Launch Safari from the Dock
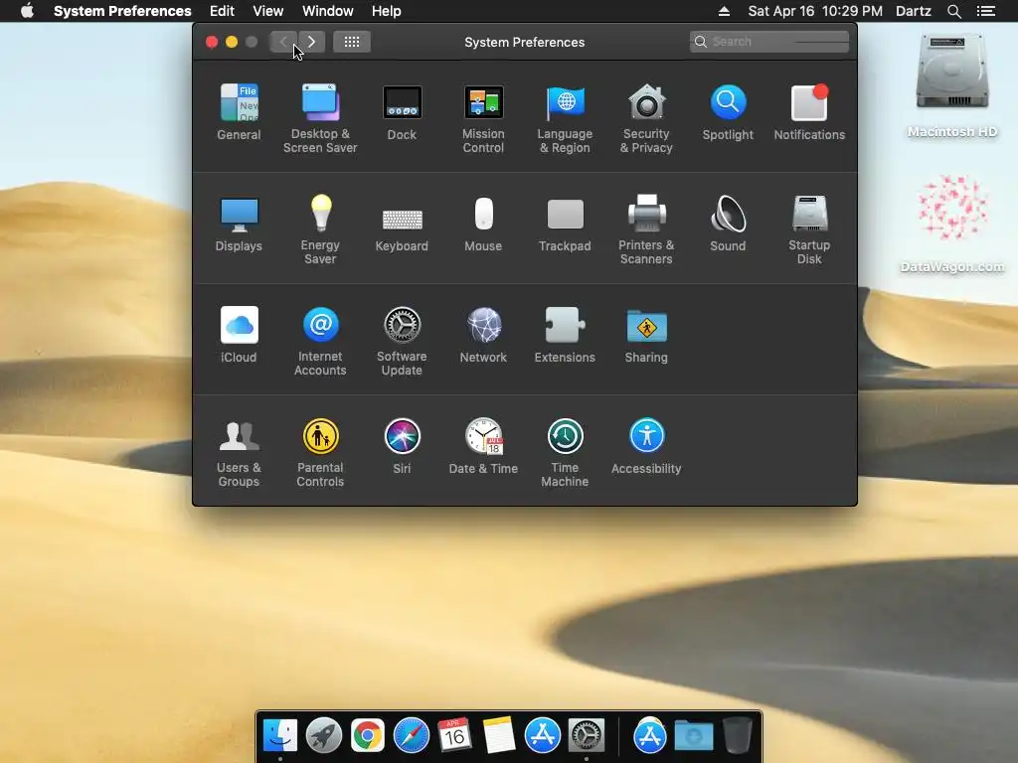 pos(411,736)
